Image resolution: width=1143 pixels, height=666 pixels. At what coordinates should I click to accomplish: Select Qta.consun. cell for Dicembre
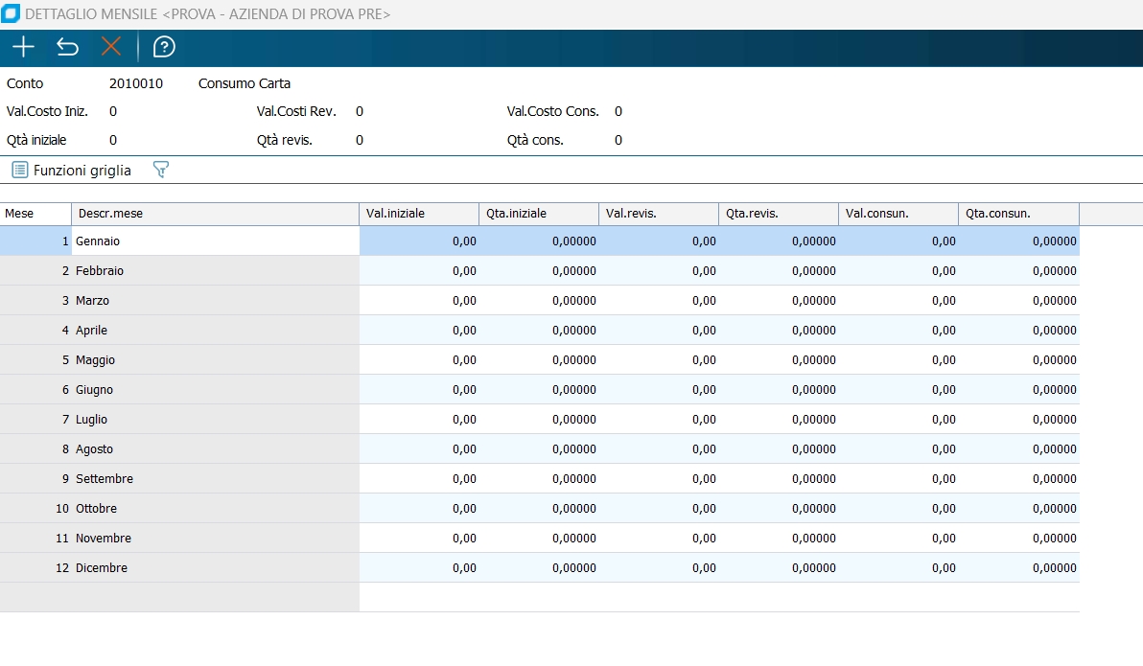(1018, 568)
